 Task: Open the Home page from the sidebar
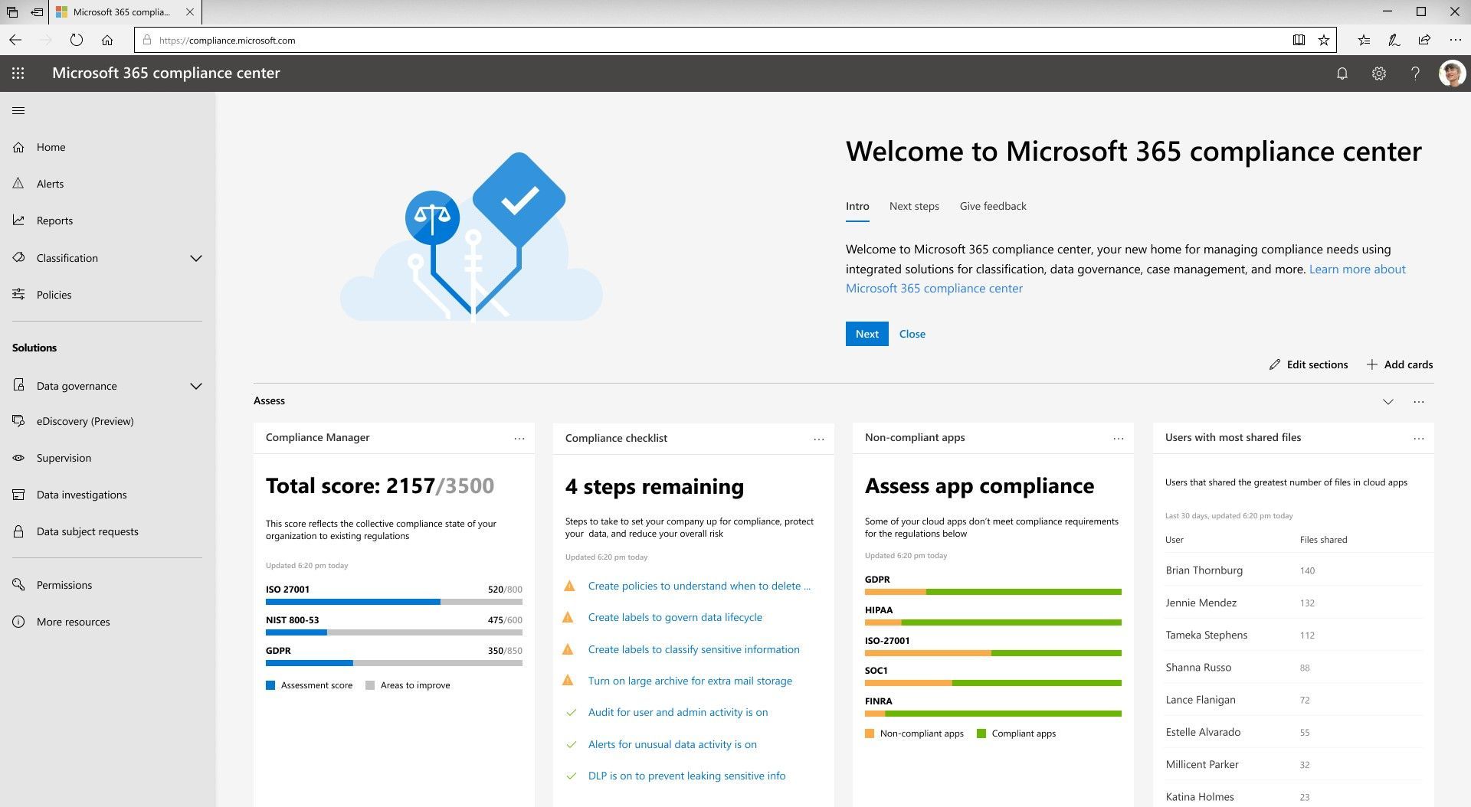(x=51, y=147)
